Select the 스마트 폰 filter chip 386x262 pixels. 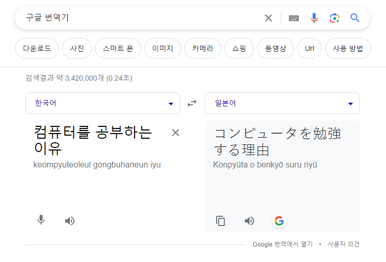[x=118, y=48]
